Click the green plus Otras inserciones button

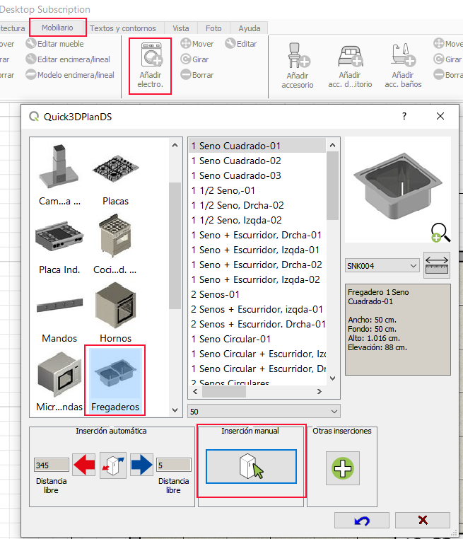[342, 468]
